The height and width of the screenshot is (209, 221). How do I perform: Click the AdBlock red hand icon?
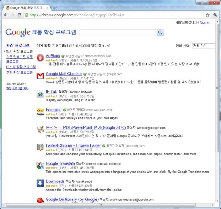point(40,58)
